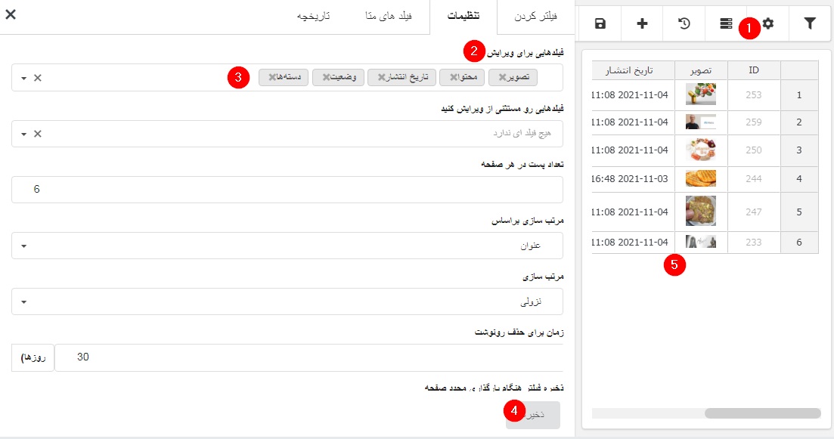Clear all selected edit fields

coord(38,78)
